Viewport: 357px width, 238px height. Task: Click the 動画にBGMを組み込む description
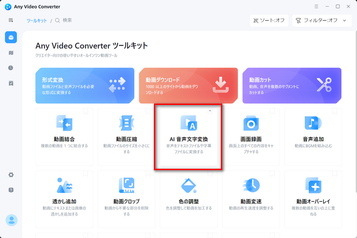point(313,146)
